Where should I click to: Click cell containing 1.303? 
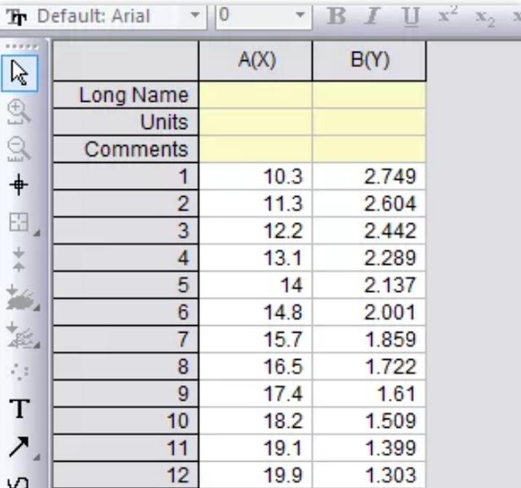(x=369, y=475)
